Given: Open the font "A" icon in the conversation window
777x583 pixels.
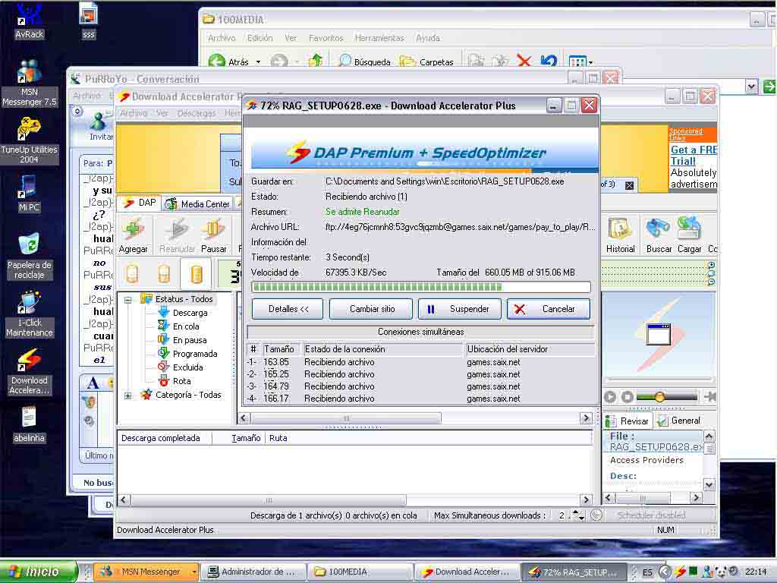Looking at the screenshot, I should pyautogui.click(x=93, y=383).
